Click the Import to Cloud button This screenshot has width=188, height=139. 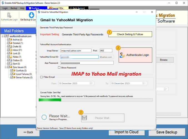point(127,133)
